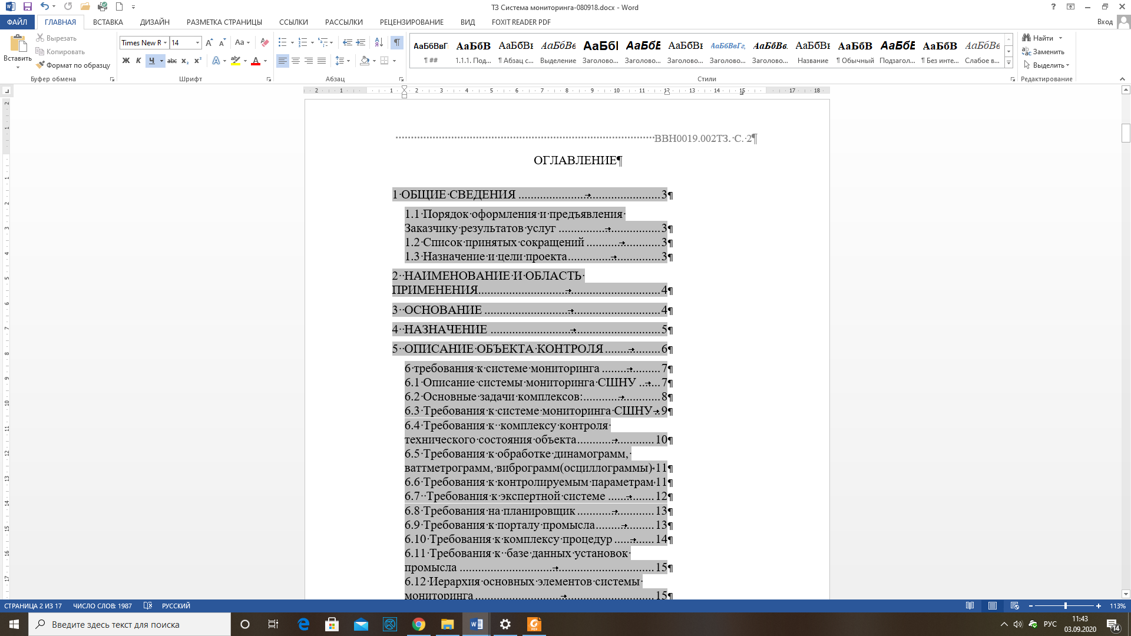Image resolution: width=1131 pixels, height=636 pixels.
Task: Open Chrome from the Windows taskbar
Action: [x=419, y=624]
